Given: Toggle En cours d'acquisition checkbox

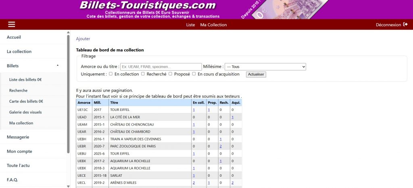Looking at the screenshot, I should 194,74.
